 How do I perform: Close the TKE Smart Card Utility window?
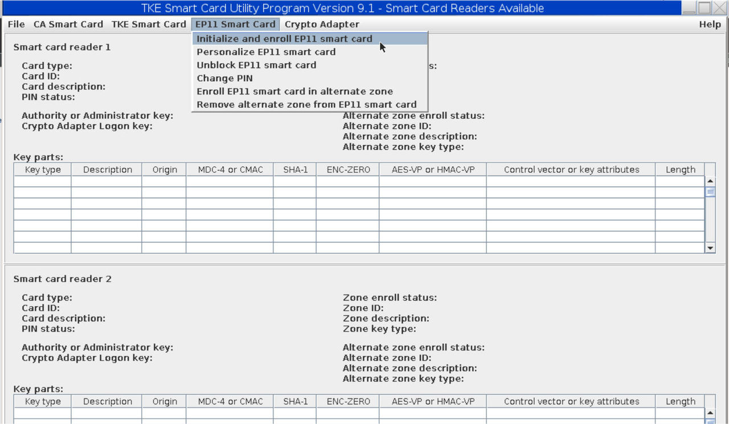pos(720,8)
